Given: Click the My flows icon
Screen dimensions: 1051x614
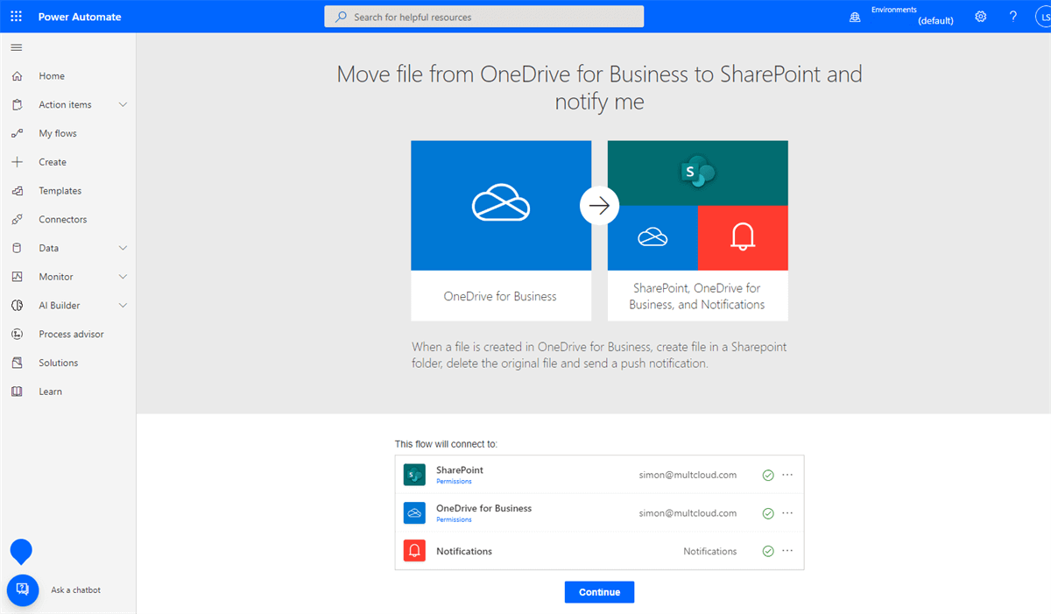Looking at the screenshot, I should [18, 133].
